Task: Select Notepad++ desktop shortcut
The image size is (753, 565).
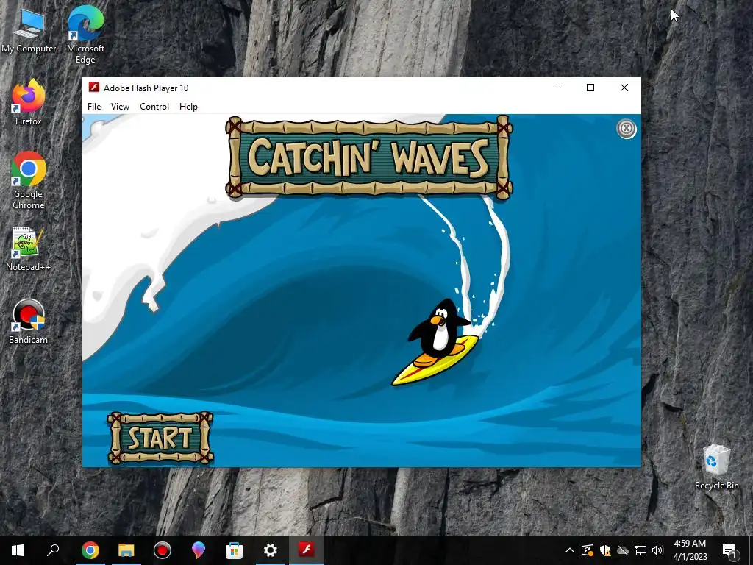Action: pos(28,249)
